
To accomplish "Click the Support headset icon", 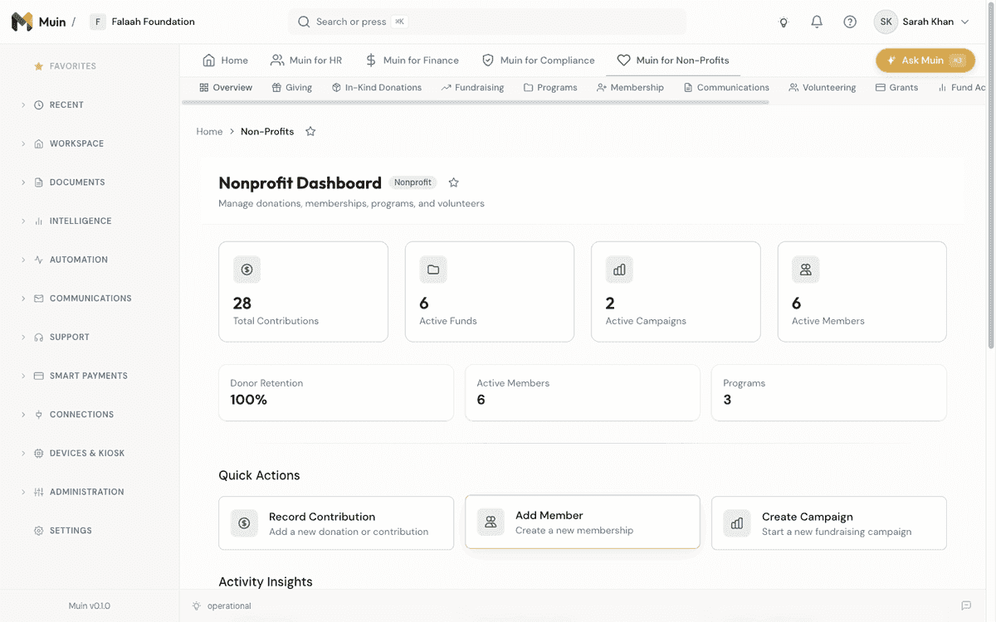I will [38, 338].
